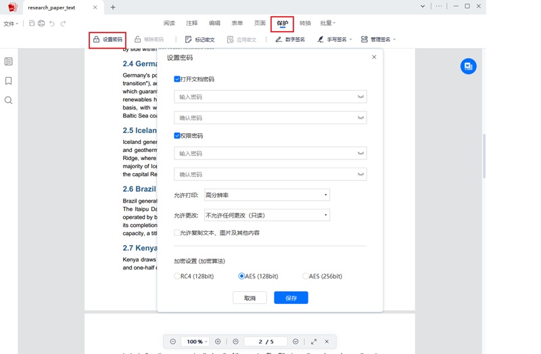541x354 pixels.
Task: Close the bottom page navigation bar
Action: pyautogui.click(x=327, y=342)
